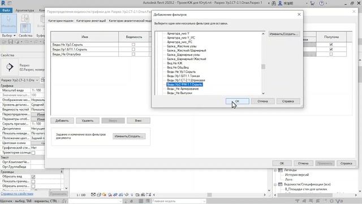Click the Visual Style icon in view control bar
The height and width of the screenshot is (204, 362).
point(99,195)
